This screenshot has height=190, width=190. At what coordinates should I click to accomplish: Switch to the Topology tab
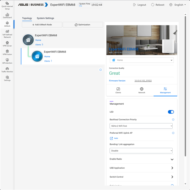[x=27, y=18]
